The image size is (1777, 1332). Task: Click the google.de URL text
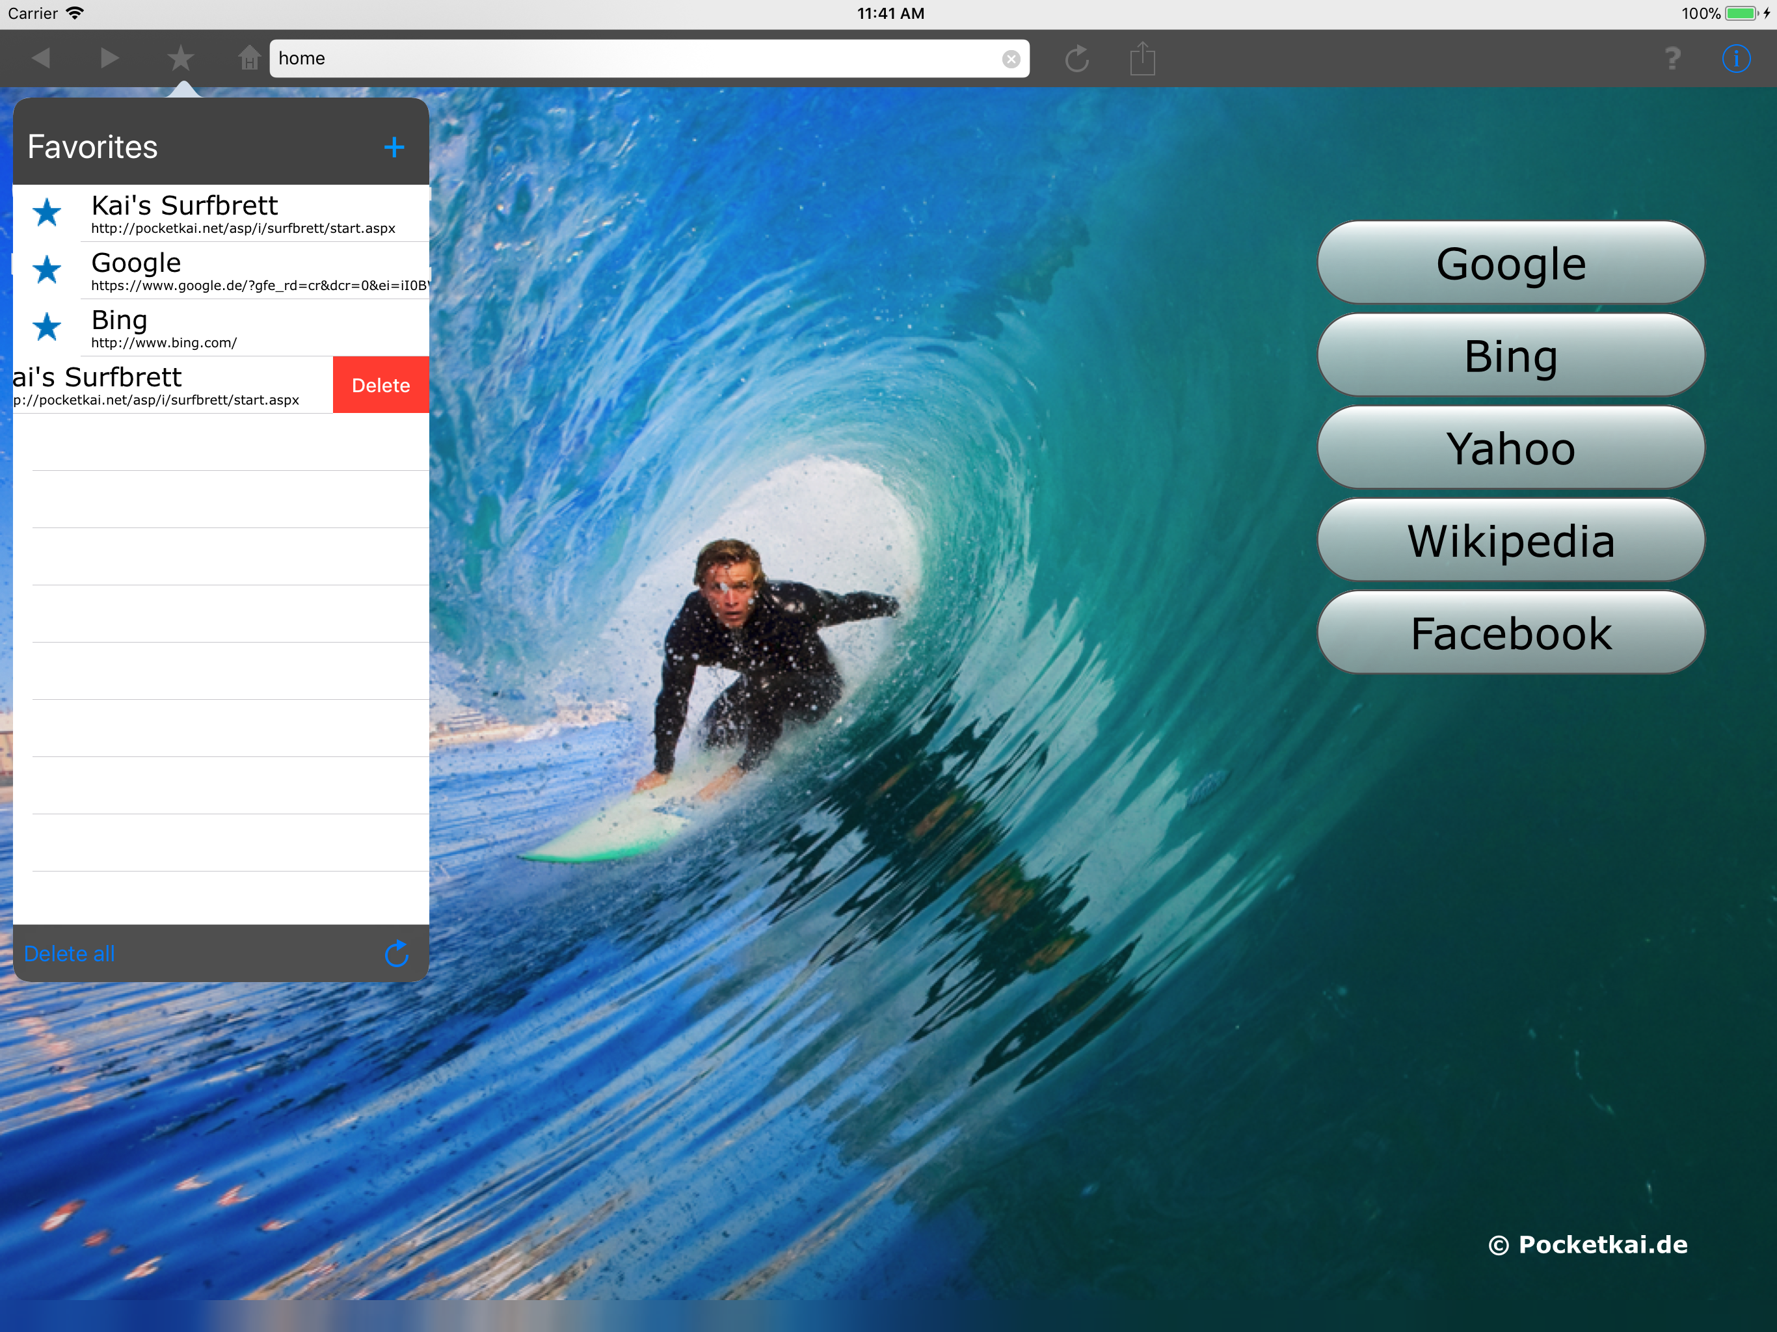click(260, 286)
